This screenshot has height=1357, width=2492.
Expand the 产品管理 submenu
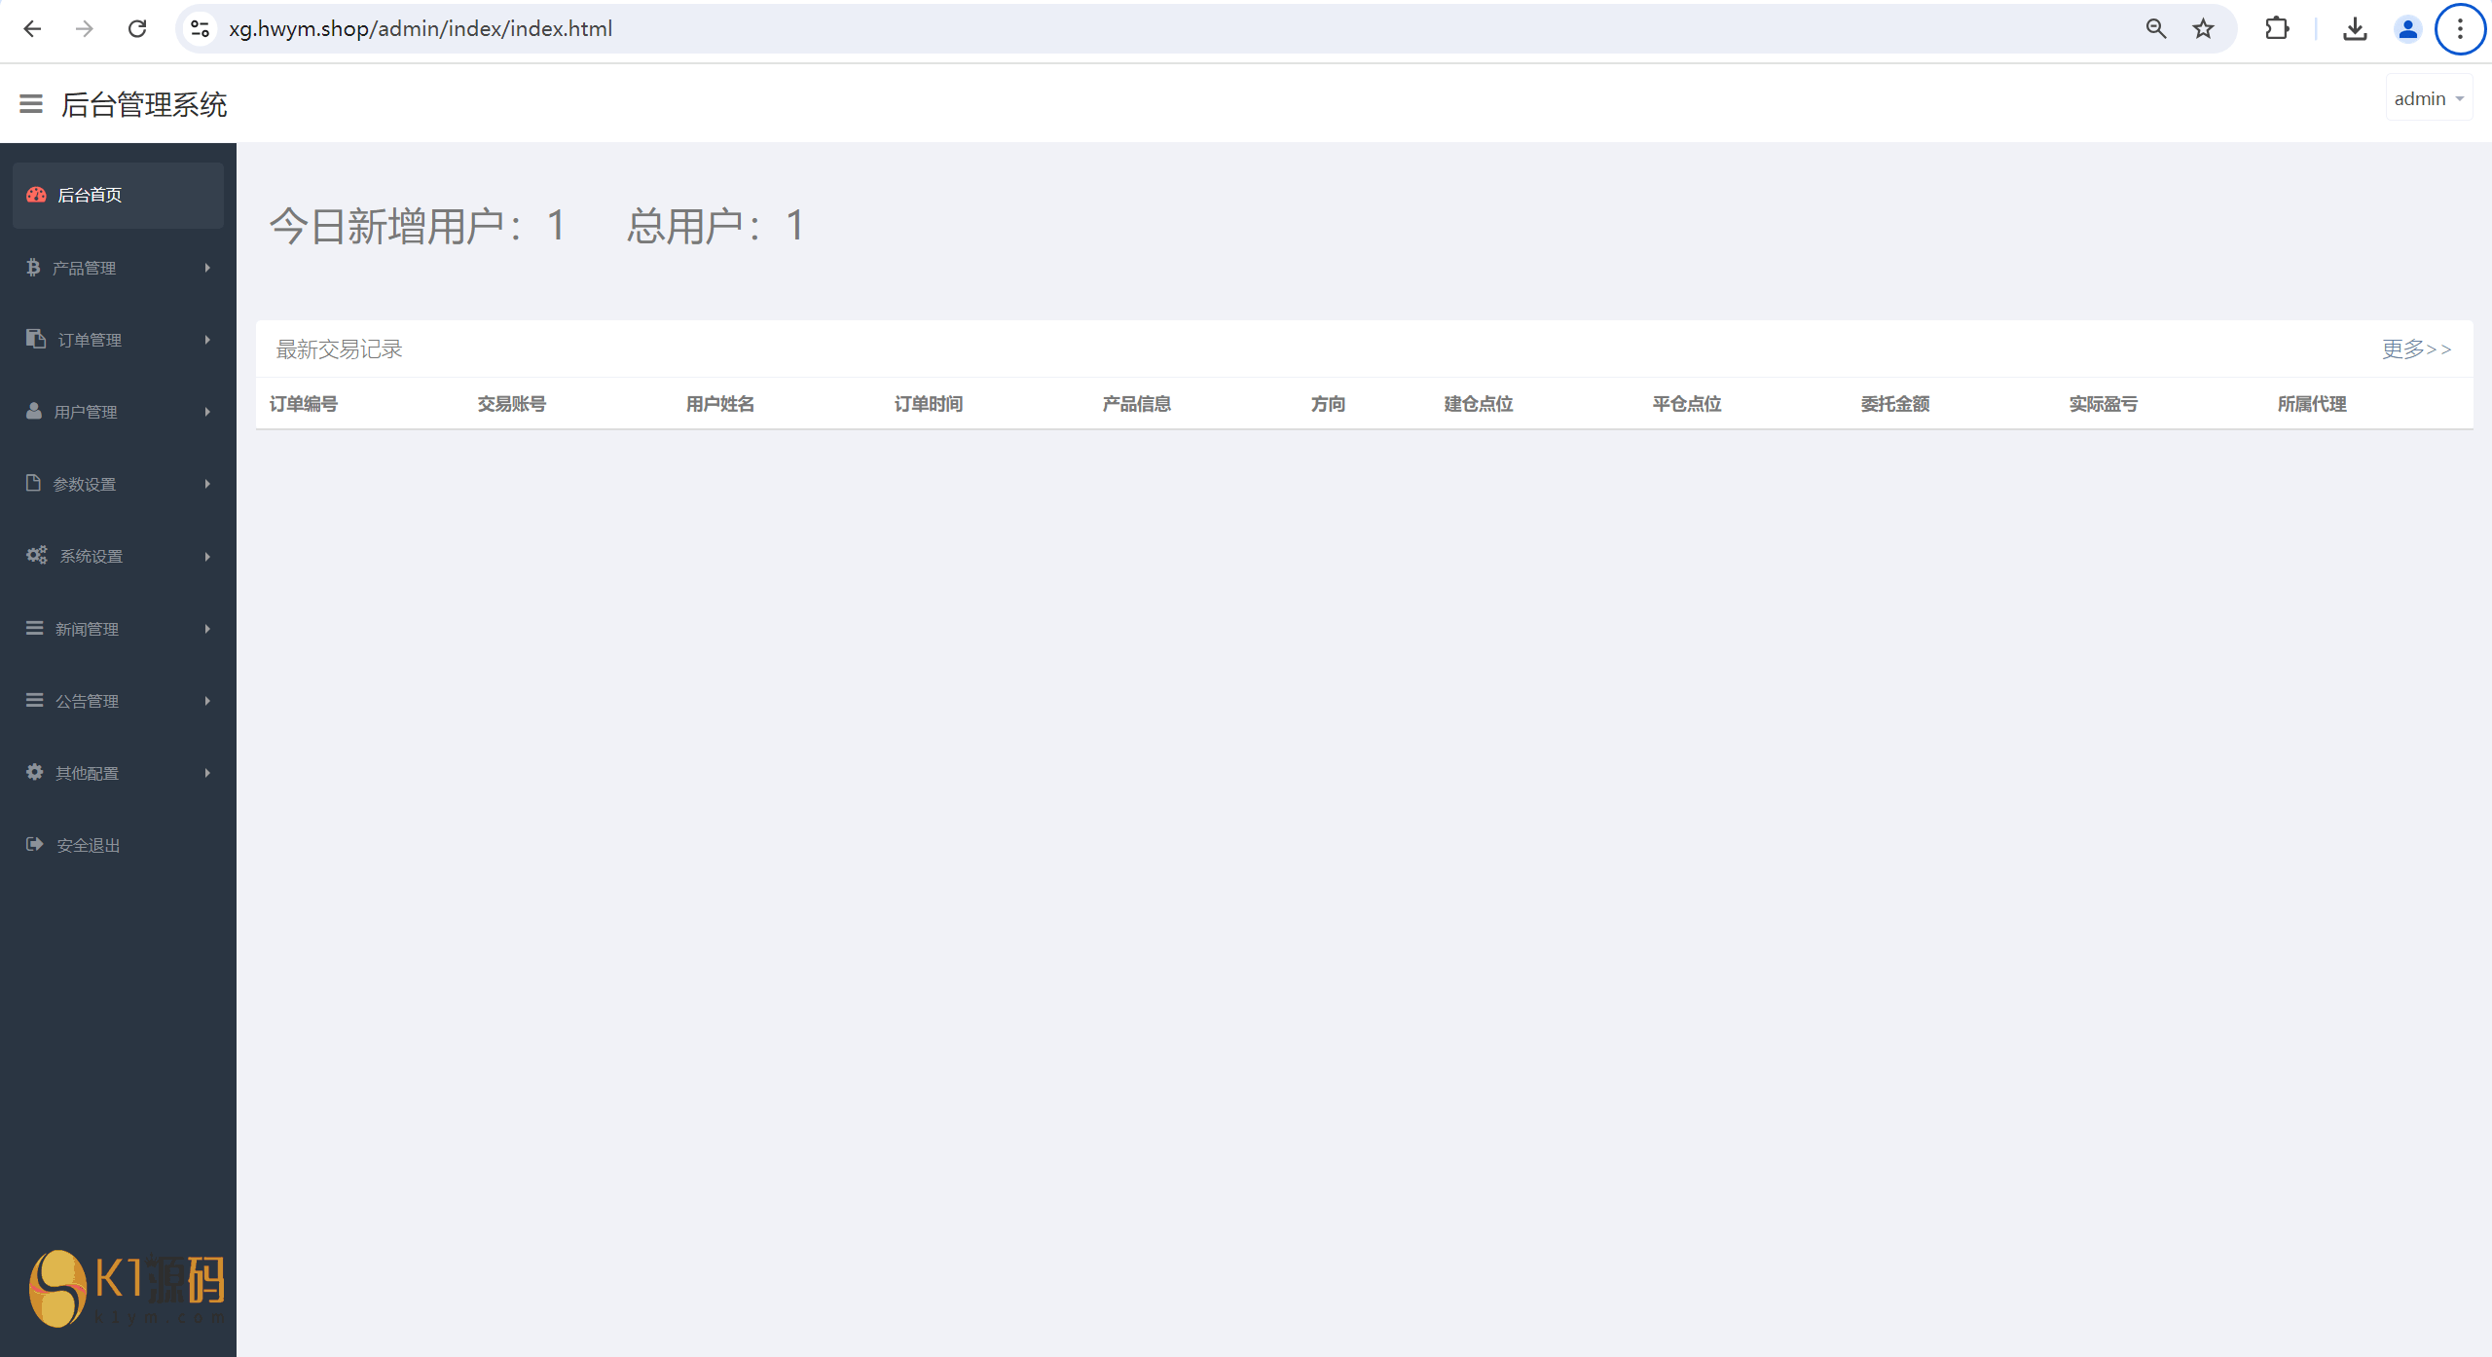click(117, 268)
